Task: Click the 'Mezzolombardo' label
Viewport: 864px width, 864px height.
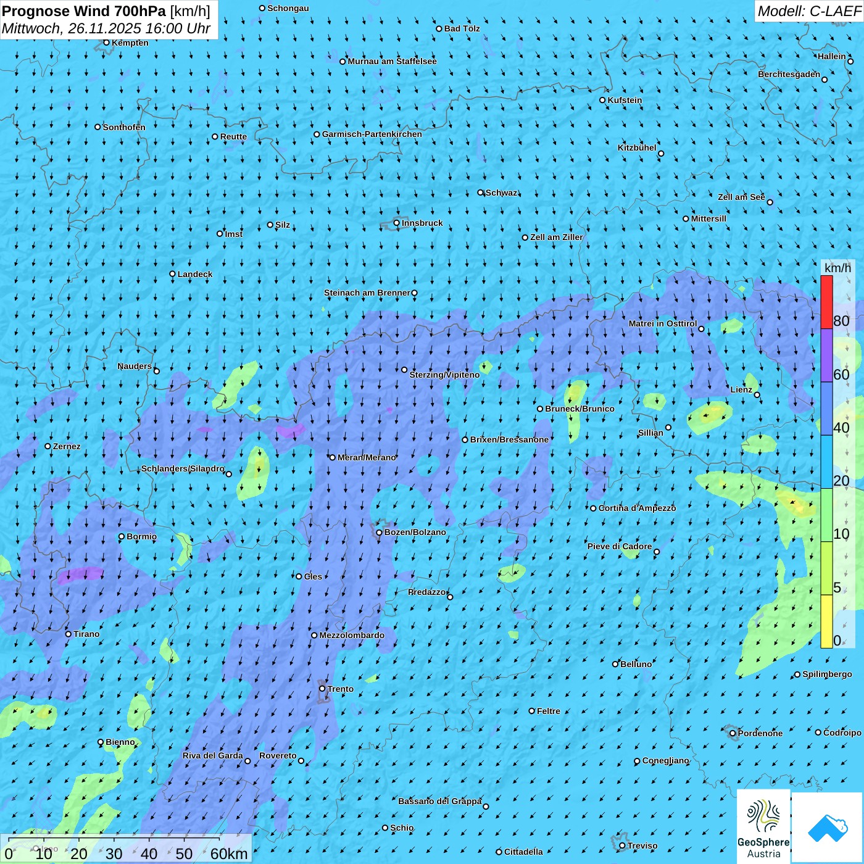Action: pos(352,635)
